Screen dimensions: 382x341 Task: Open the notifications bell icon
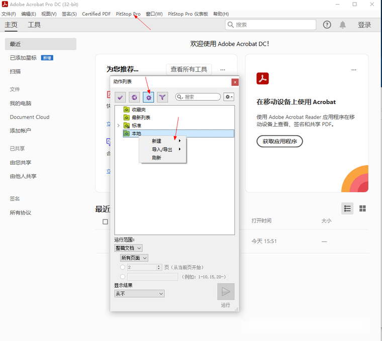(x=342, y=25)
